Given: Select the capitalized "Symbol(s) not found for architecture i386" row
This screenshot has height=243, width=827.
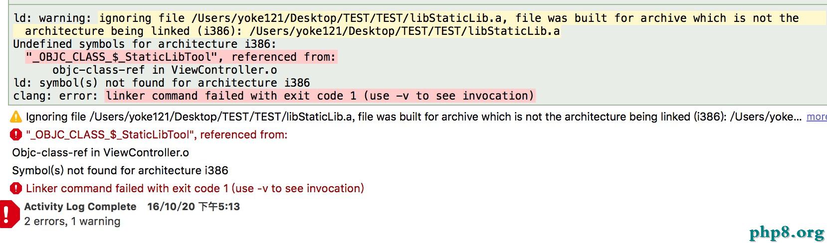Looking at the screenshot, I should 120,170.
